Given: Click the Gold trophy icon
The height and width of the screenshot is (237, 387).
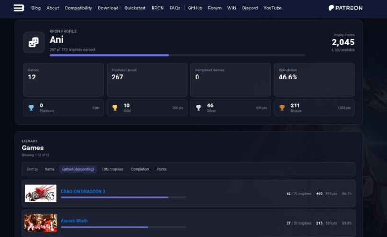Looking at the screenshot, I should [115, 108].
